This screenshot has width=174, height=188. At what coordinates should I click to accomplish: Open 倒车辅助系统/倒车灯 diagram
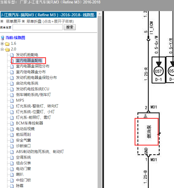click(33, 95)
